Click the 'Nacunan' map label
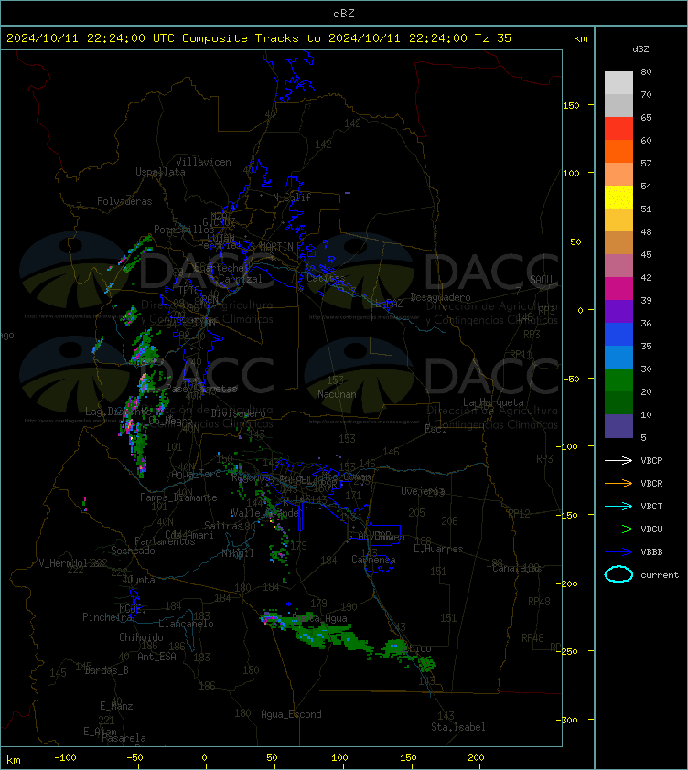688x770 pixels. pyautogui.click(x=337, y=394)
